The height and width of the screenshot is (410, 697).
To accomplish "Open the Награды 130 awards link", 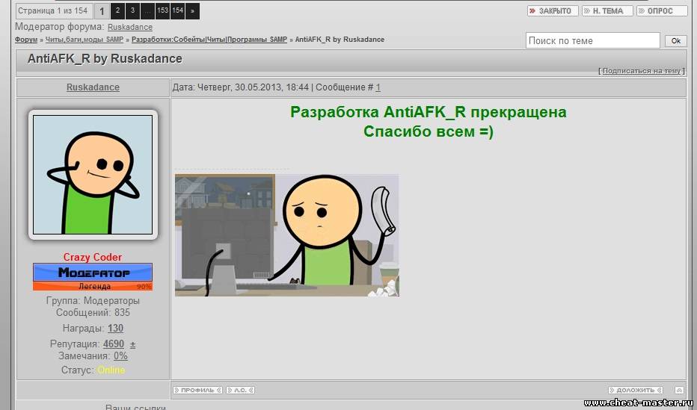I will [115, 329].
